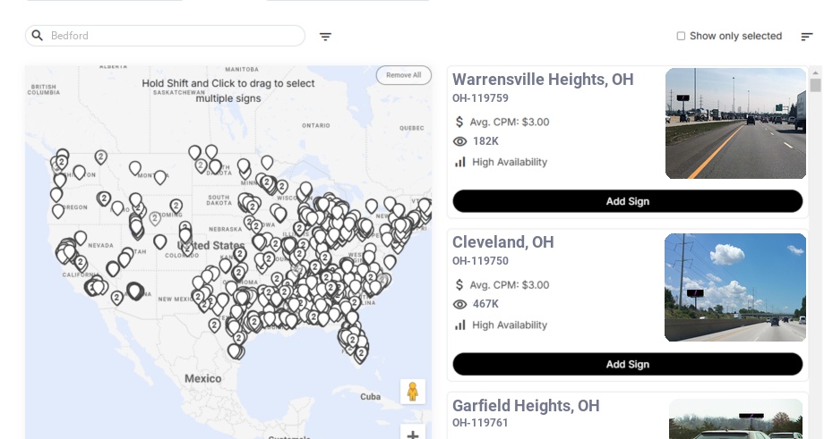Add the Warrensville Heights sign

(x=627, y=201)
